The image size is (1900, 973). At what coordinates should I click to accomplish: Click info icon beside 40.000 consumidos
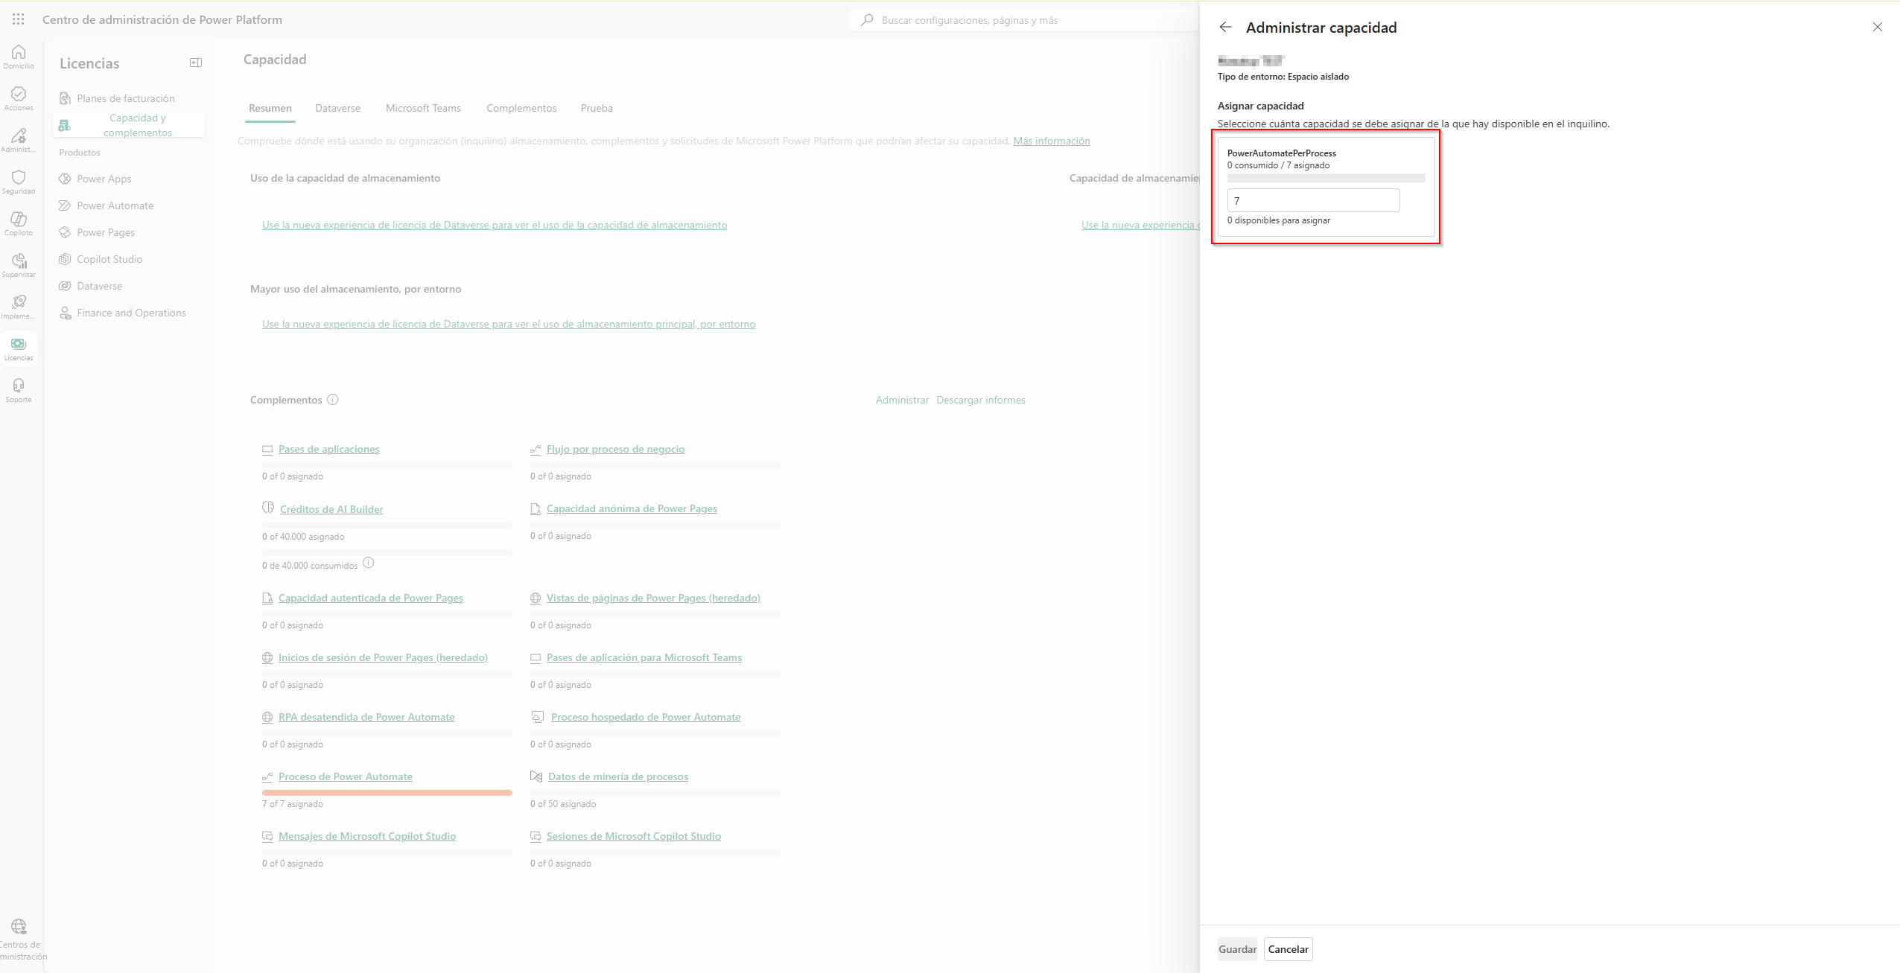pos(368,563)
